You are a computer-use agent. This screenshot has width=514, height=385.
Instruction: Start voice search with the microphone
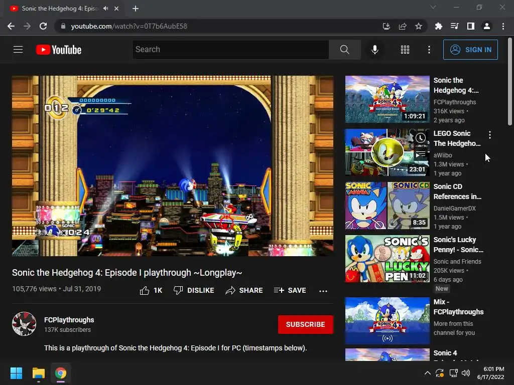point(374,50)
